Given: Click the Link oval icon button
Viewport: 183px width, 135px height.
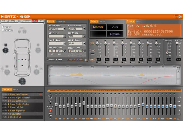Looking at the screenshot, I should 92,50.
